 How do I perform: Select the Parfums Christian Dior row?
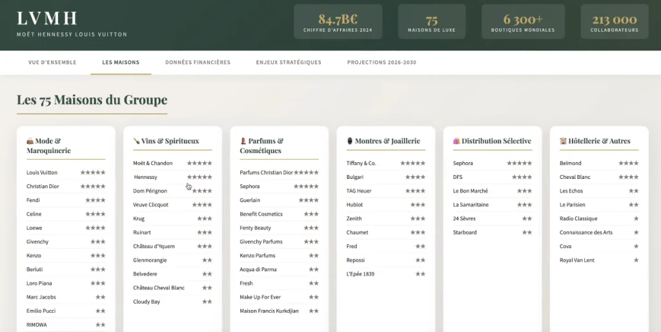pos(279,172)
